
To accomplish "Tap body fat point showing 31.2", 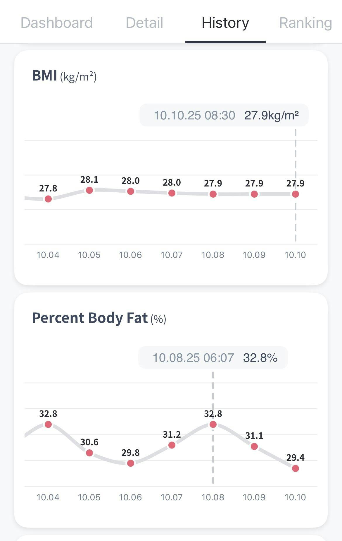I will click(172, 445).
